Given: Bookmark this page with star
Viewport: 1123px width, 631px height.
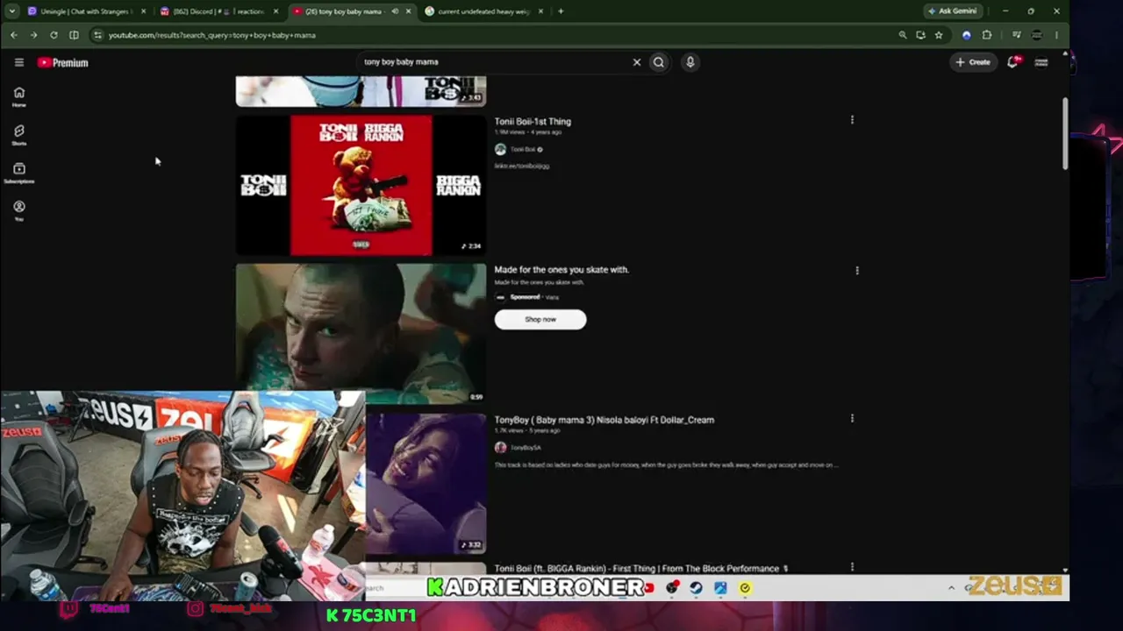Looking at the screenshot, I should (x=939, y=35).
